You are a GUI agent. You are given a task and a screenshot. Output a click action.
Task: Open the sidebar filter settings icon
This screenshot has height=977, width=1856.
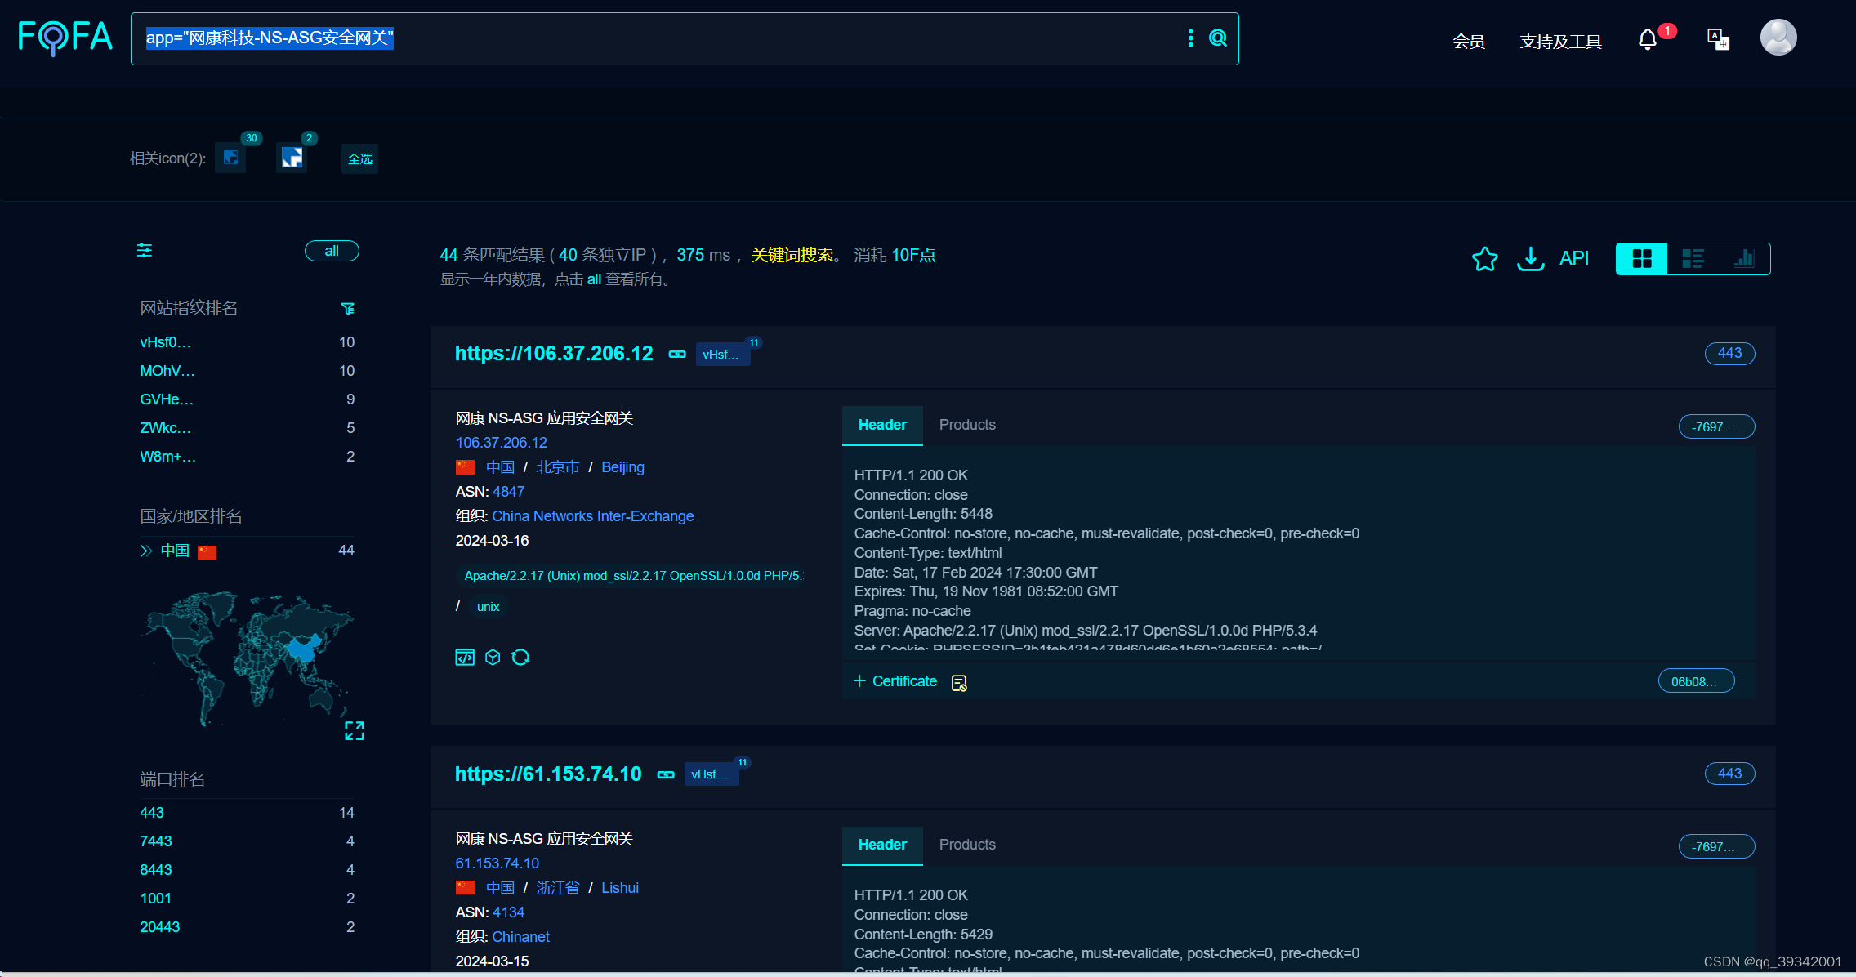(145, 251)
